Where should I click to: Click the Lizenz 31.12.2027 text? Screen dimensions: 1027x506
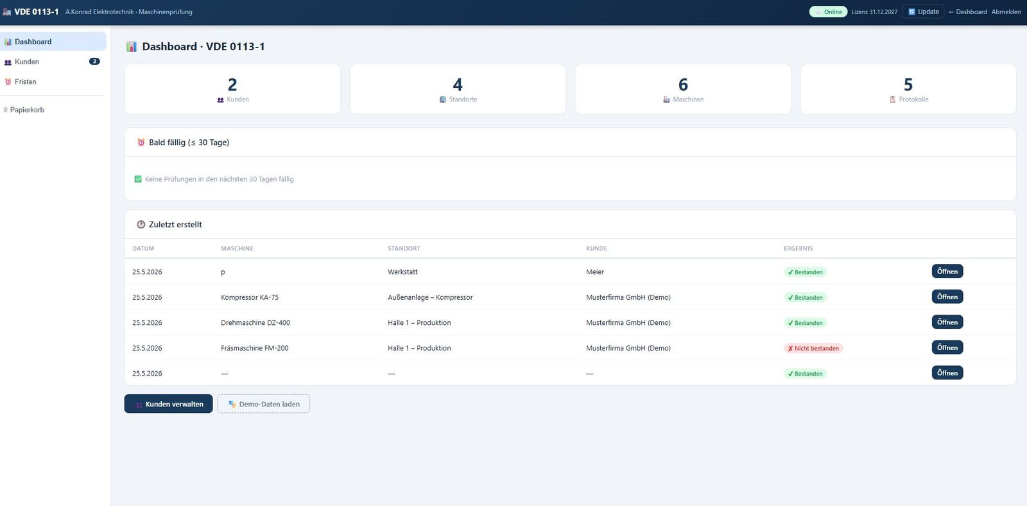click(874, 12)
